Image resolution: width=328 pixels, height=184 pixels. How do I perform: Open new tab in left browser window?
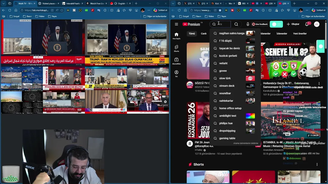click(136, 4)
